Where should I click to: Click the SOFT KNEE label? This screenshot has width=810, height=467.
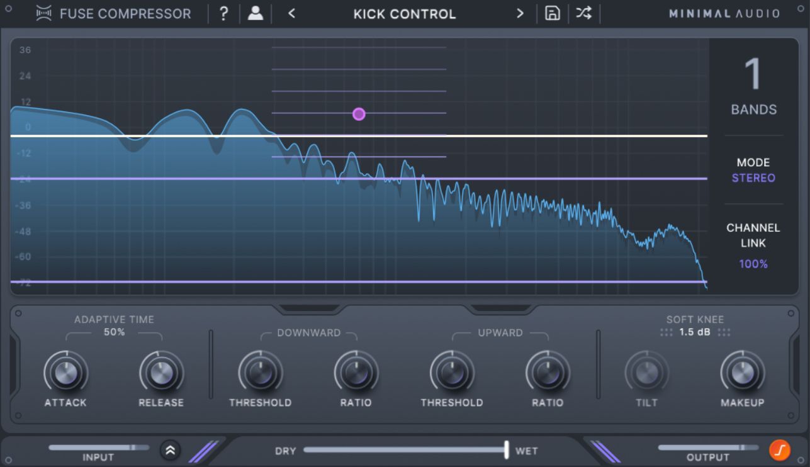tap(695, 320)
